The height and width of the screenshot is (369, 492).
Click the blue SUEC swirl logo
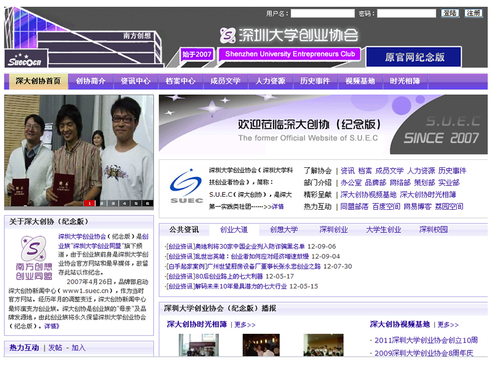pyautogui.click(x=186, y=186)
